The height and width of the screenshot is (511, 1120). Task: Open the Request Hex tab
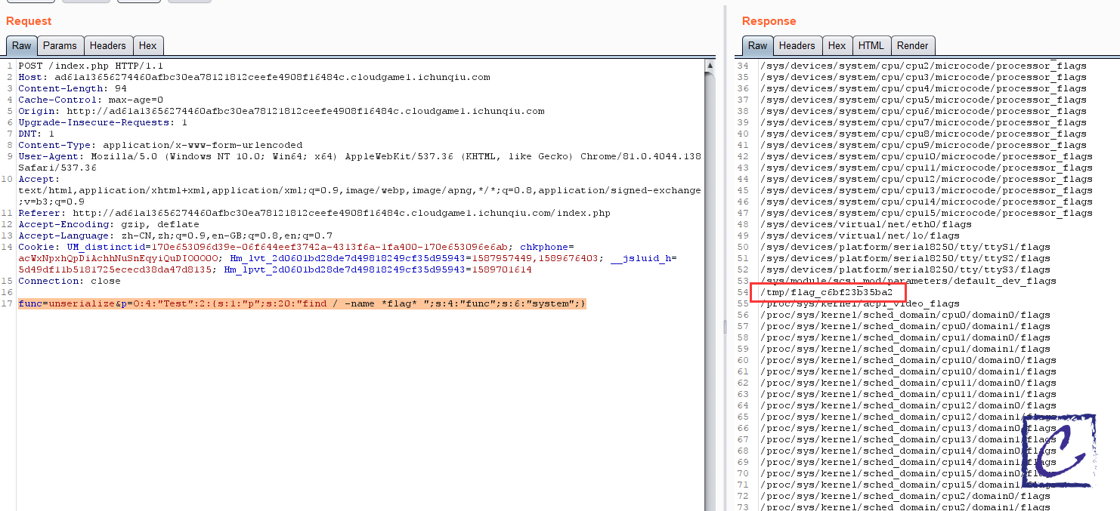click(148, 45)
